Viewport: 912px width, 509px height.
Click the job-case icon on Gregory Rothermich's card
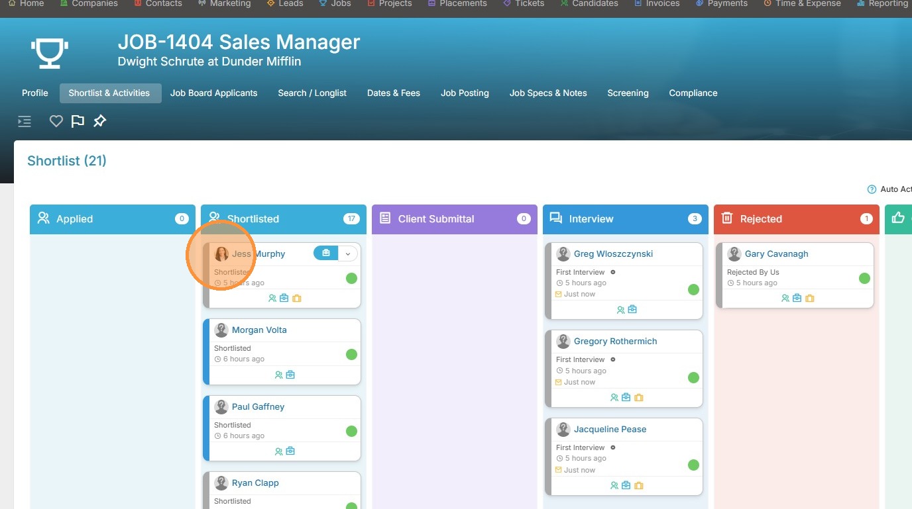point(626,398)
